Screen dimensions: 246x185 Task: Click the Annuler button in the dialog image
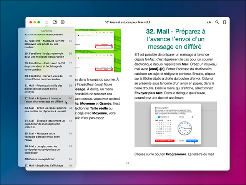(x=181, y=141)
